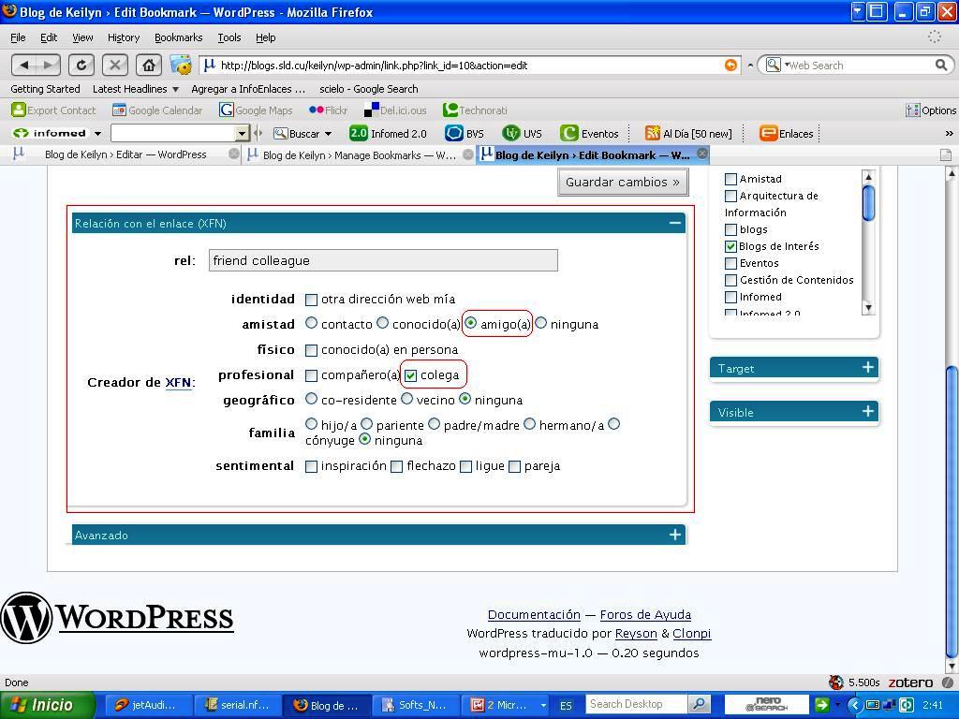Screen dimensions: 959x719
Task: Open the Delicious bookmark toolbar icon
Action: coord(372,110)
